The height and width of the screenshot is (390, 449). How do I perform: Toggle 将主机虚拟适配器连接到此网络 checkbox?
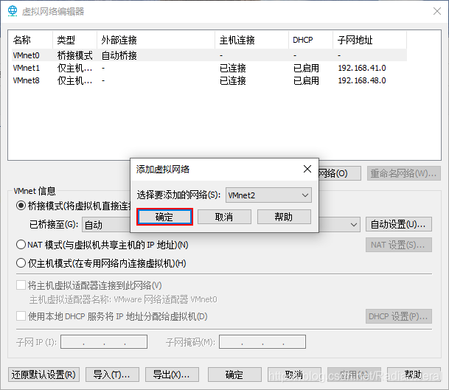21,285
